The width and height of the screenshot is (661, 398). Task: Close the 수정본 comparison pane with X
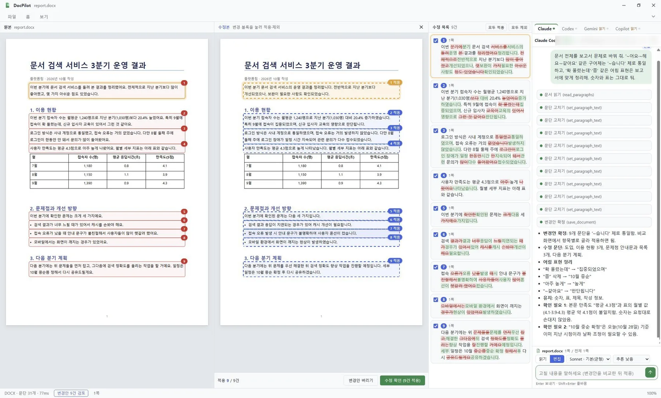click(x=421, y=27)
